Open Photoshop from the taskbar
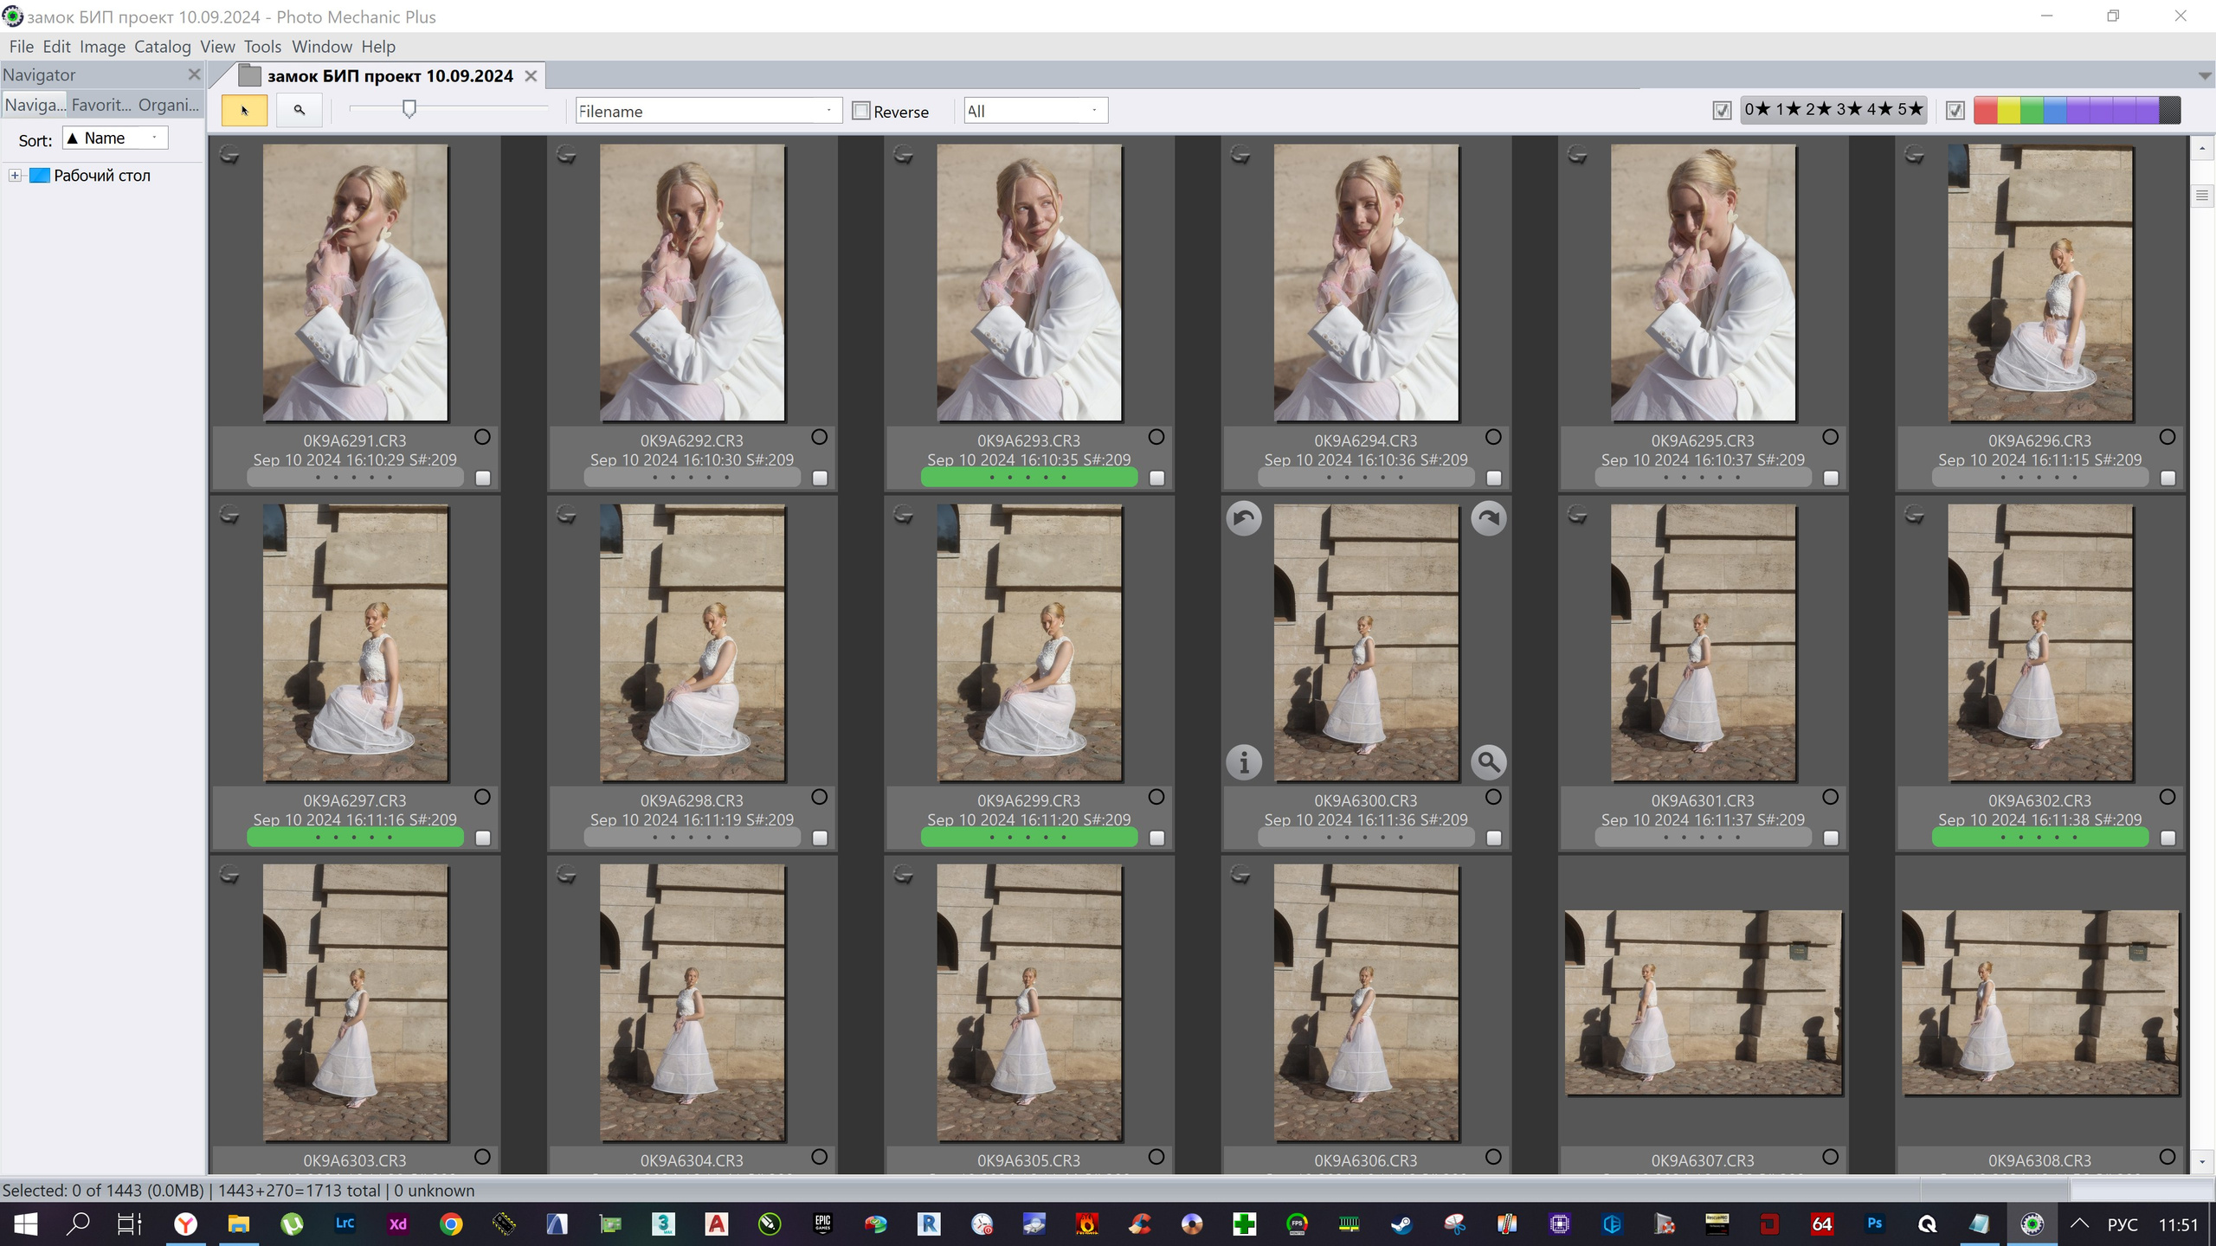Screen dimensions: 2216x1246 tap(1874, 1224)
